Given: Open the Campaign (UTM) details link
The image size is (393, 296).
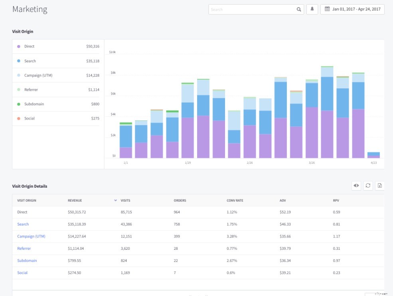Looking at the screenshot, I should (32, 236).
